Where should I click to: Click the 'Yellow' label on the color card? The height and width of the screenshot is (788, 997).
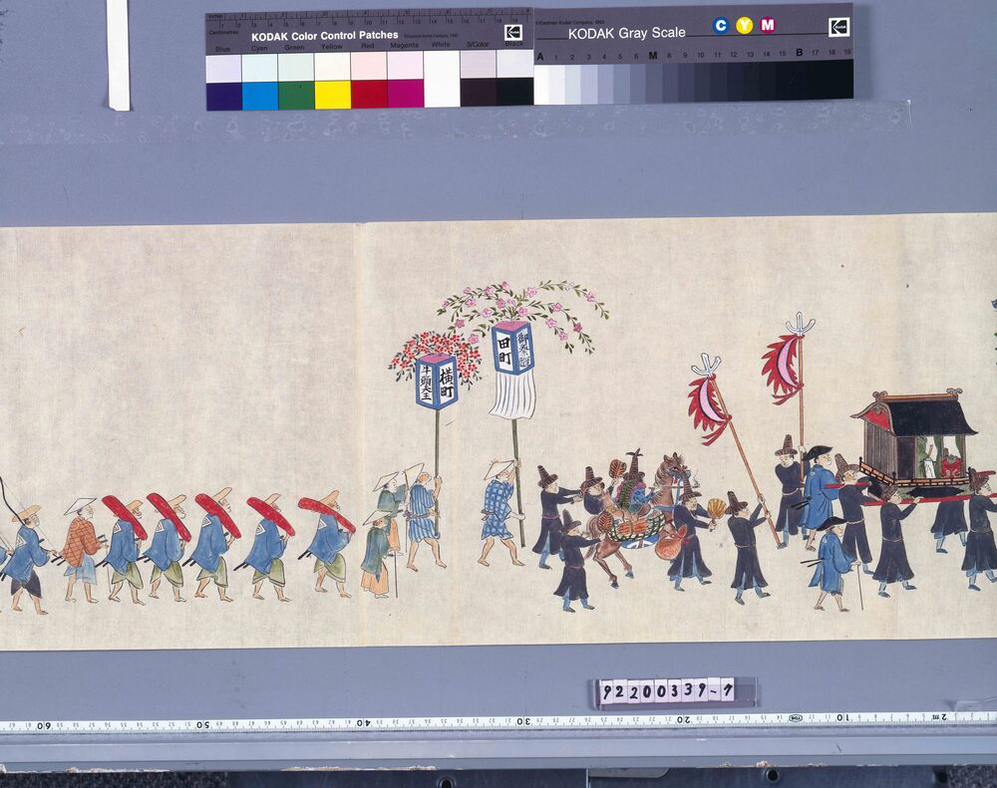331,47
